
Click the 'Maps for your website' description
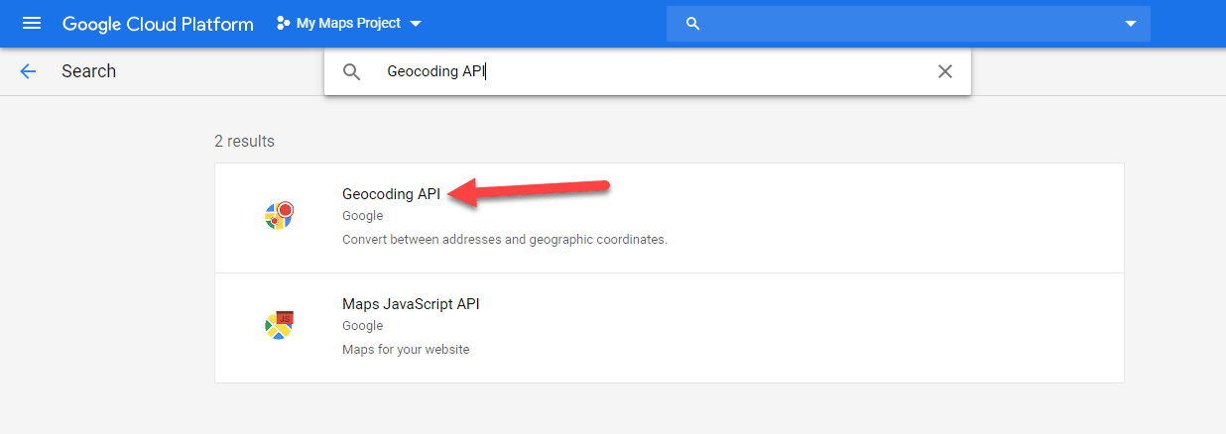406,350
